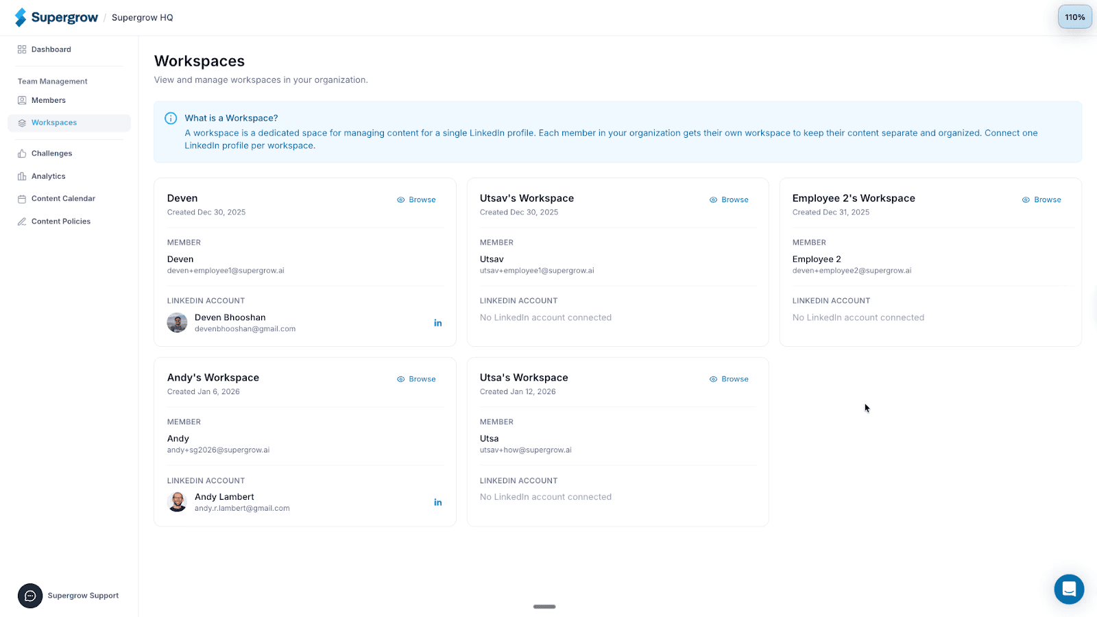Browse the Deven workspace

coord(416,199)
